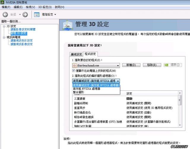Open the 說明(H) menu
Image resolution: width=190 pixels, height=149 pixels.
[x=59, y=7]
